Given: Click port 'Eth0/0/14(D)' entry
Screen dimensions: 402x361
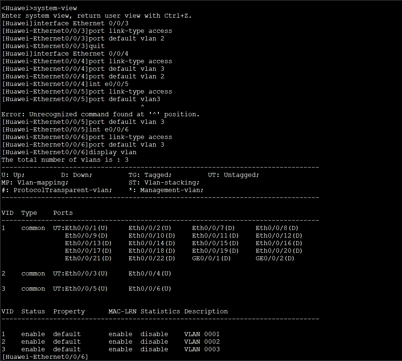Looking at the screenshot, I should pos(152,243).
